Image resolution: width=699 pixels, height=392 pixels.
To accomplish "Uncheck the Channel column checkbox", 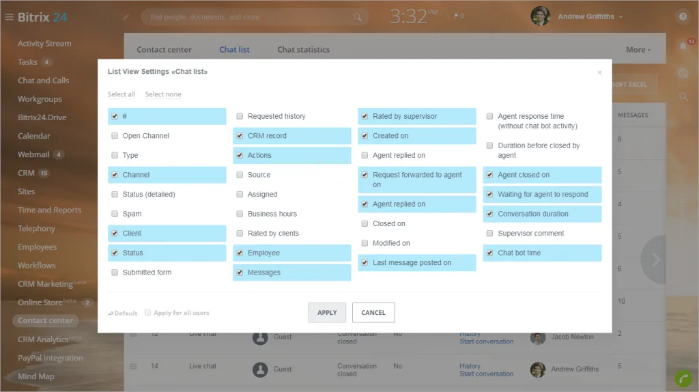I will pos(115,175).
